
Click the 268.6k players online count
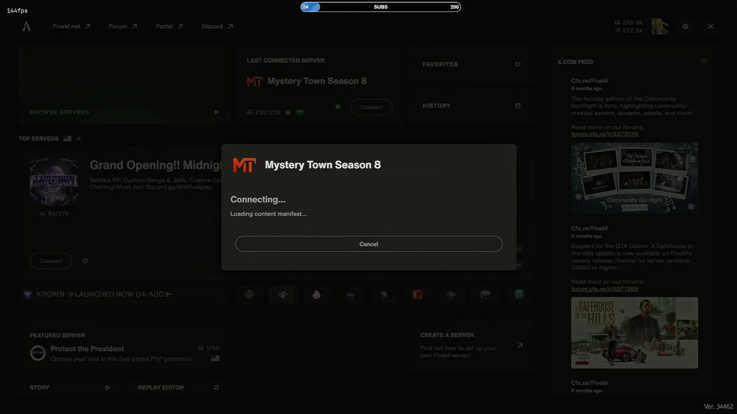[x=628, y=22]
